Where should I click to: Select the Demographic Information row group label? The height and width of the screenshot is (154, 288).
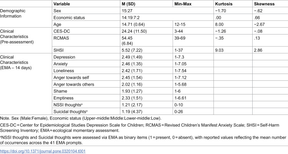[x=13, y=13]
